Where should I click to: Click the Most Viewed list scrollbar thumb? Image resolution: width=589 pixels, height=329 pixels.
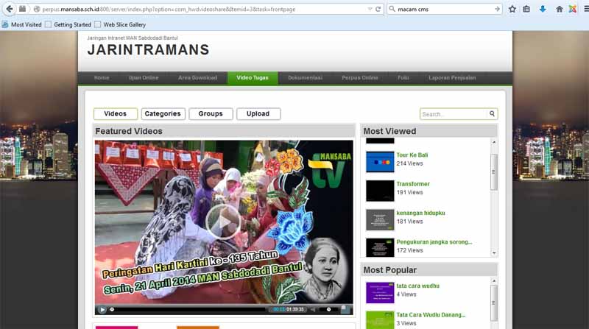494,171
